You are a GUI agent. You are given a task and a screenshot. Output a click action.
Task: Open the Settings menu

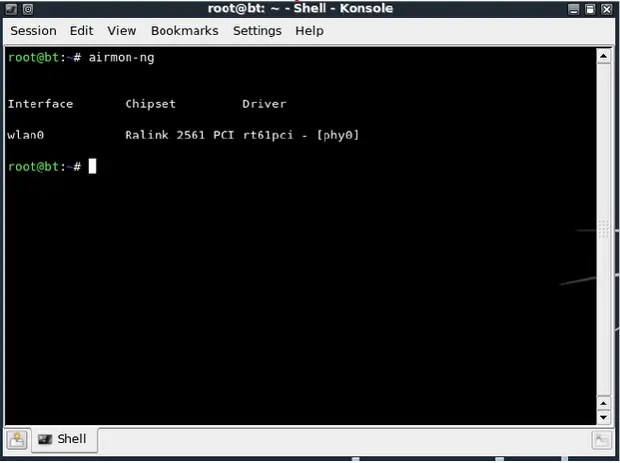coord(257,31)
